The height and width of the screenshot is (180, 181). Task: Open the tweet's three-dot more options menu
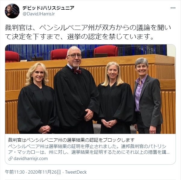pyautogui.click(x=173, y=8)
